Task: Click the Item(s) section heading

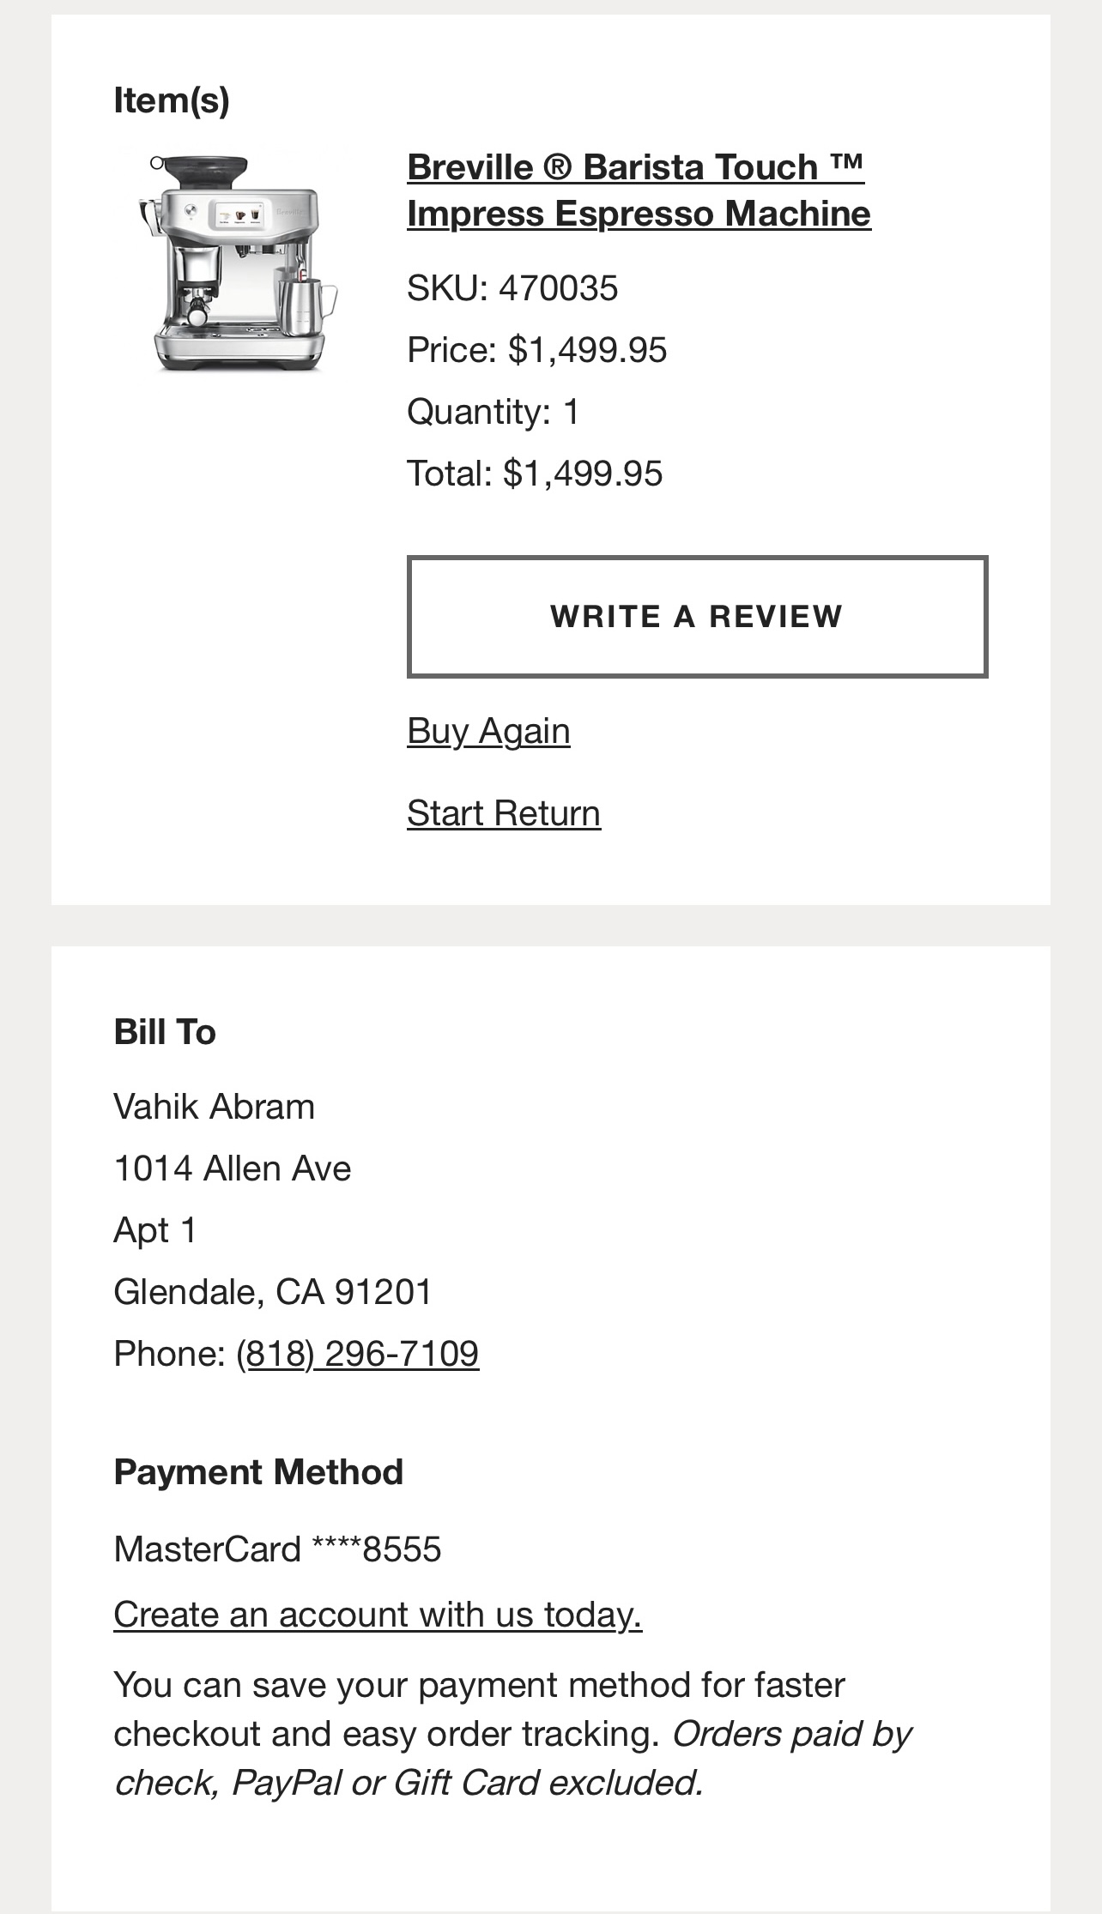Action: pyautogui.click(x=172, y=100)
